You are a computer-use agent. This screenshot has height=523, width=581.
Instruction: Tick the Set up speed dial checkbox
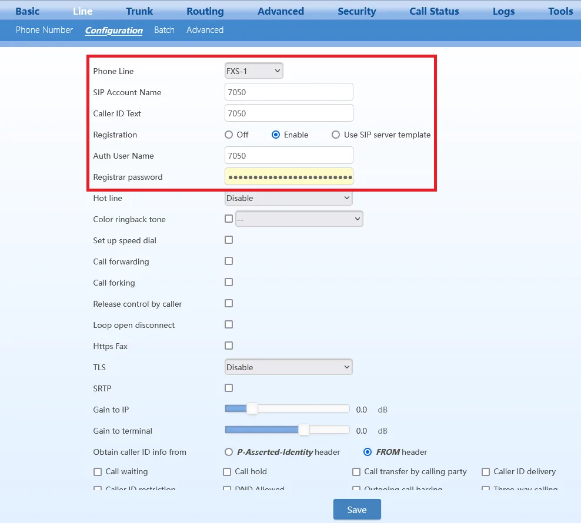point(229,240)
